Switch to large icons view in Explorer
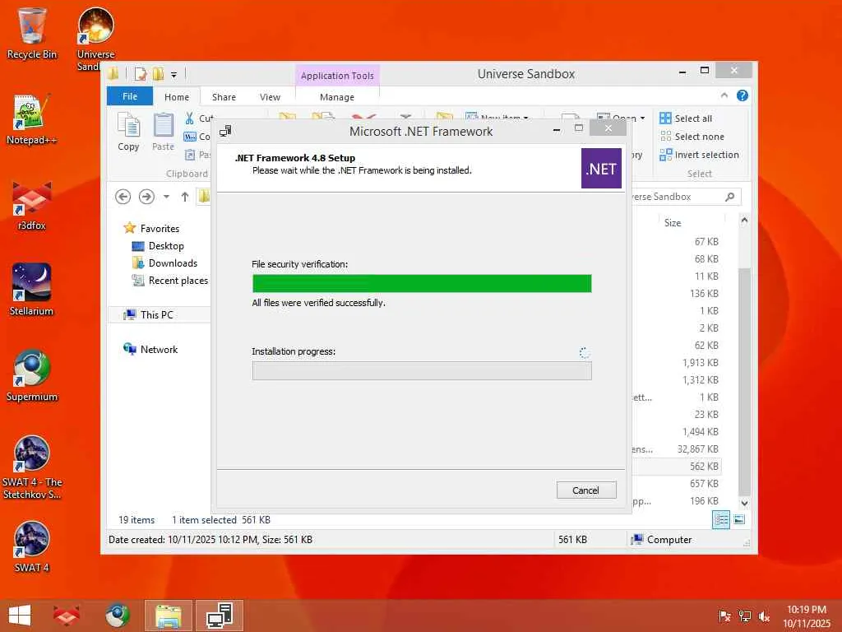 (739, 519)
